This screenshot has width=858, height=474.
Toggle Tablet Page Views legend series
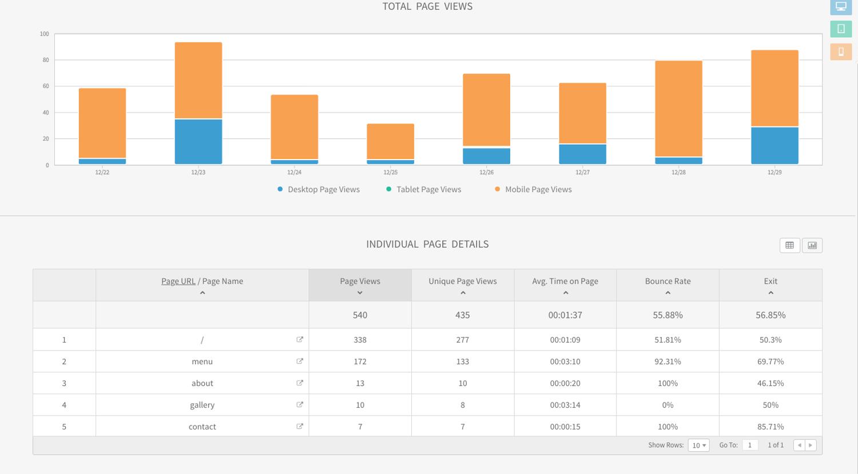click(x=423, y=189)
